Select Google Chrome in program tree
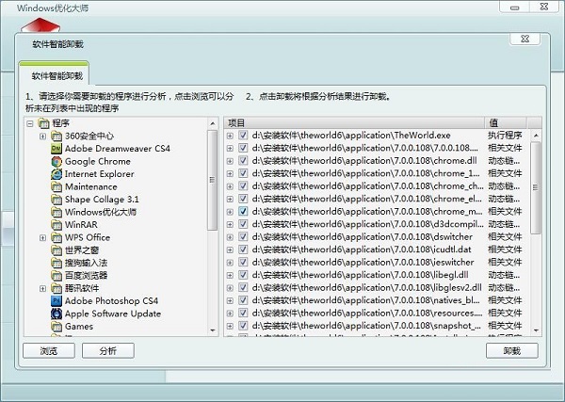This screenshot has height=402, width=565. click(x=98, y=161)
